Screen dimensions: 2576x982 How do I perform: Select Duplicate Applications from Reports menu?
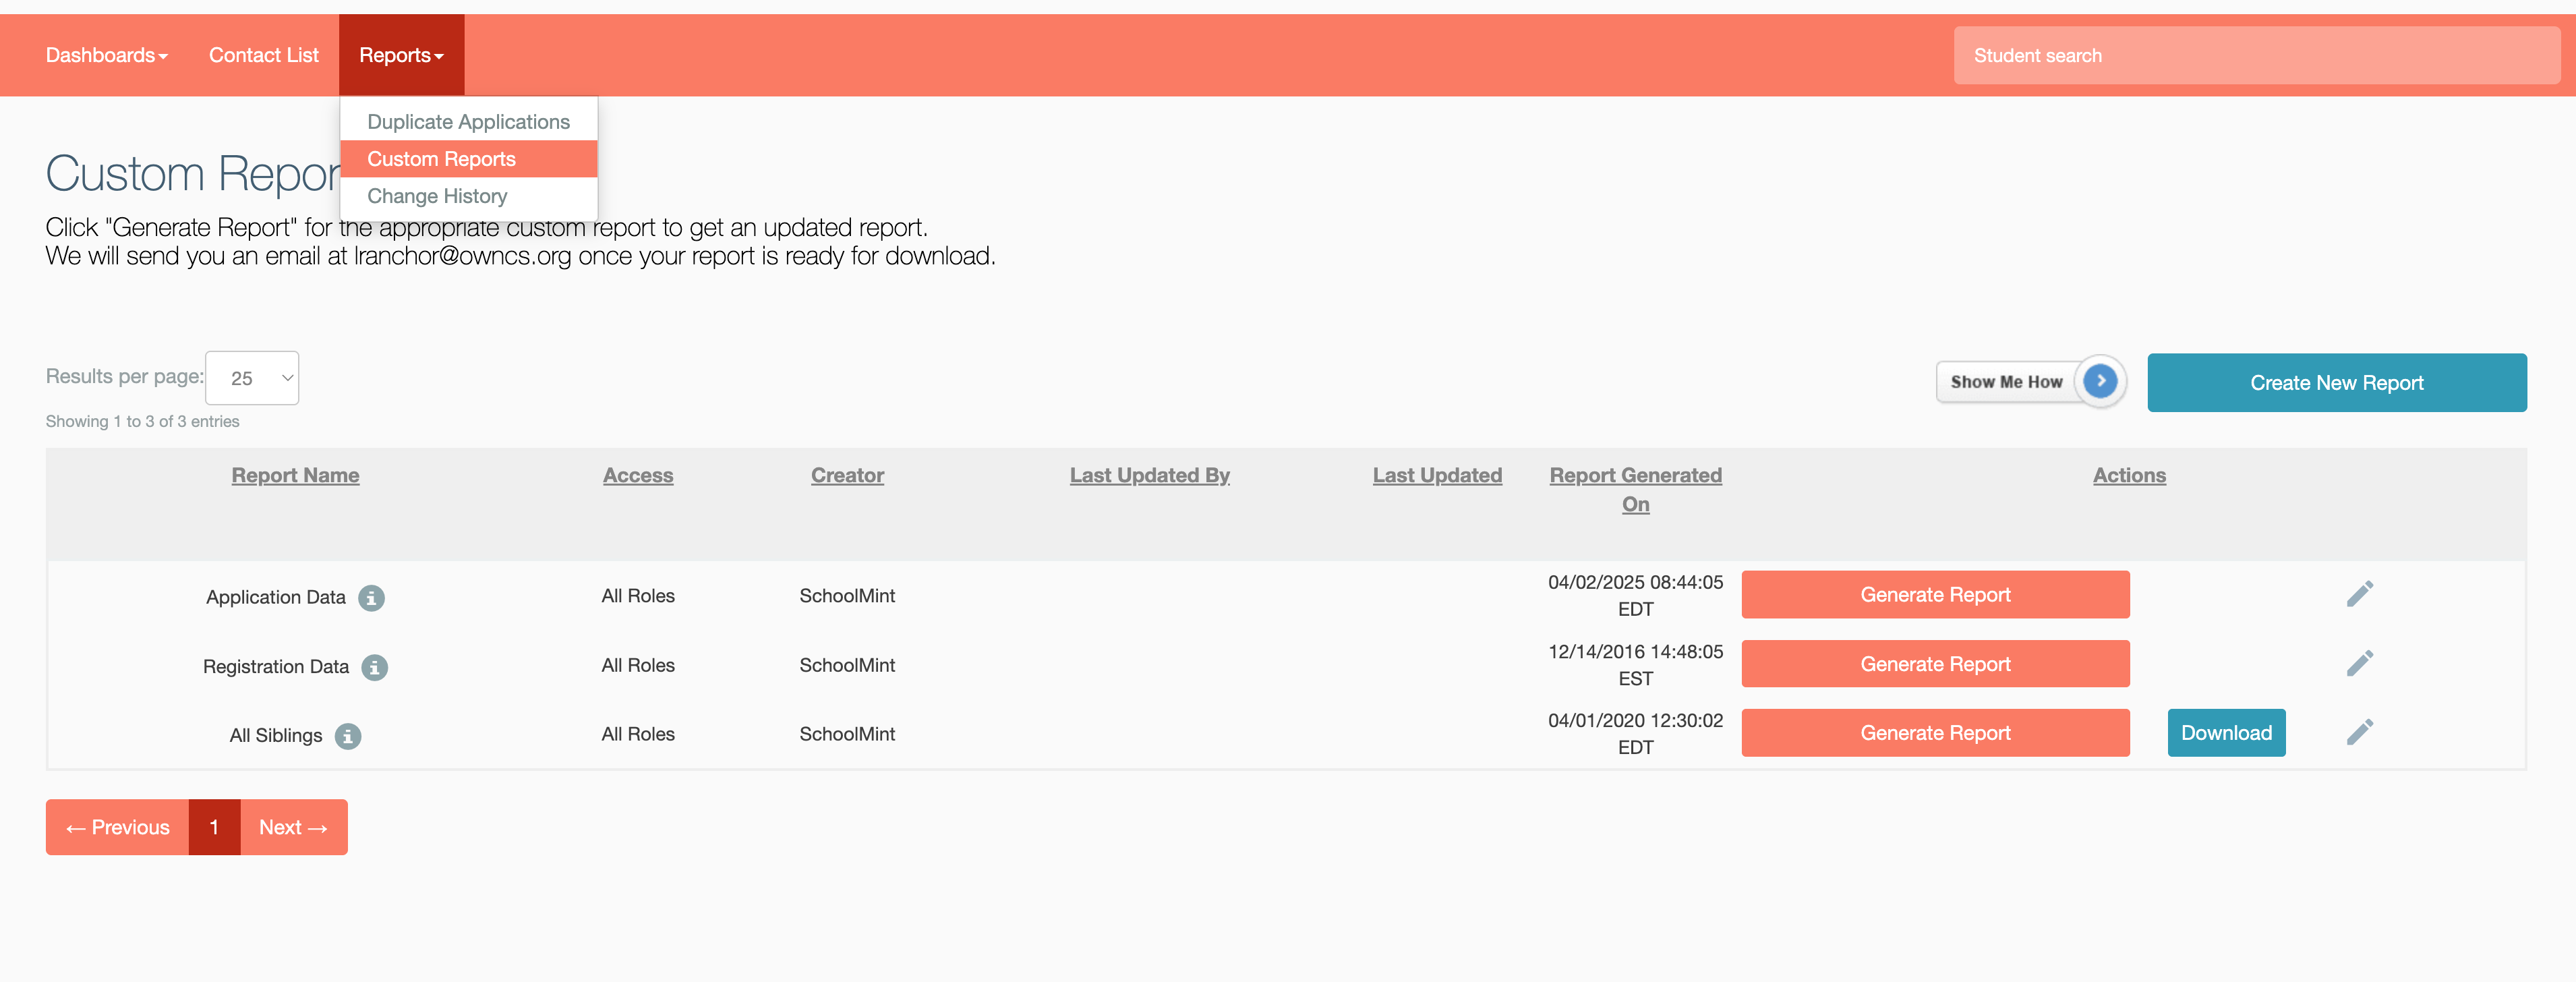(x=468, y=122)
